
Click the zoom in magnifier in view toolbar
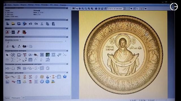83,9
